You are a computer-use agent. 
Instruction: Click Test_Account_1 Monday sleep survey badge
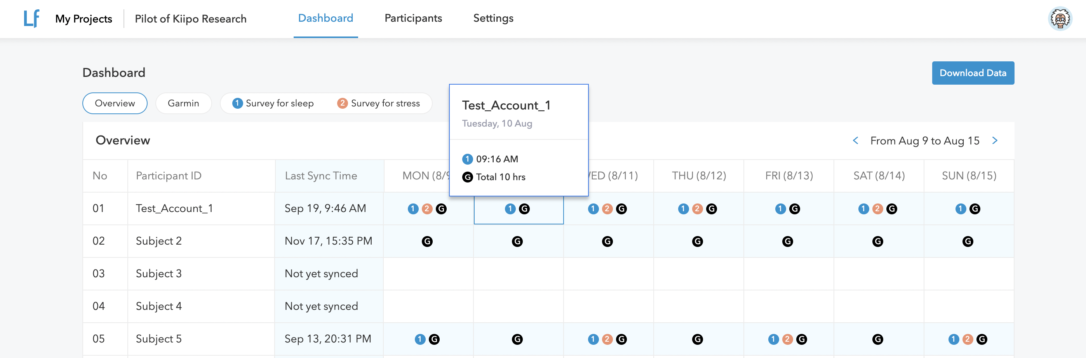tap(413, 209)
